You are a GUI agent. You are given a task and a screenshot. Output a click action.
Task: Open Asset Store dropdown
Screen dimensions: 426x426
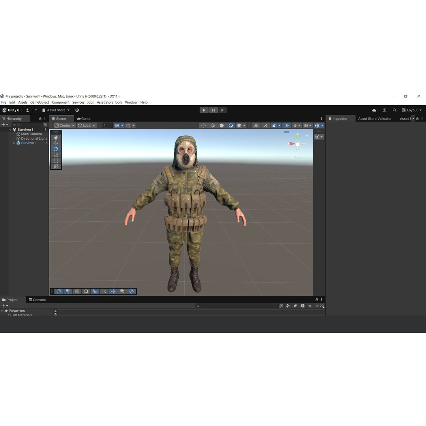coord(56,110)
